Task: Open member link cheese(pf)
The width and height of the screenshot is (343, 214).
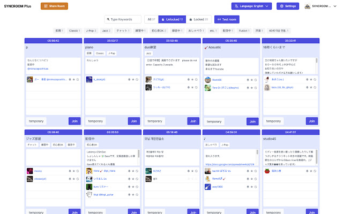Action: [x=40, y=179]
